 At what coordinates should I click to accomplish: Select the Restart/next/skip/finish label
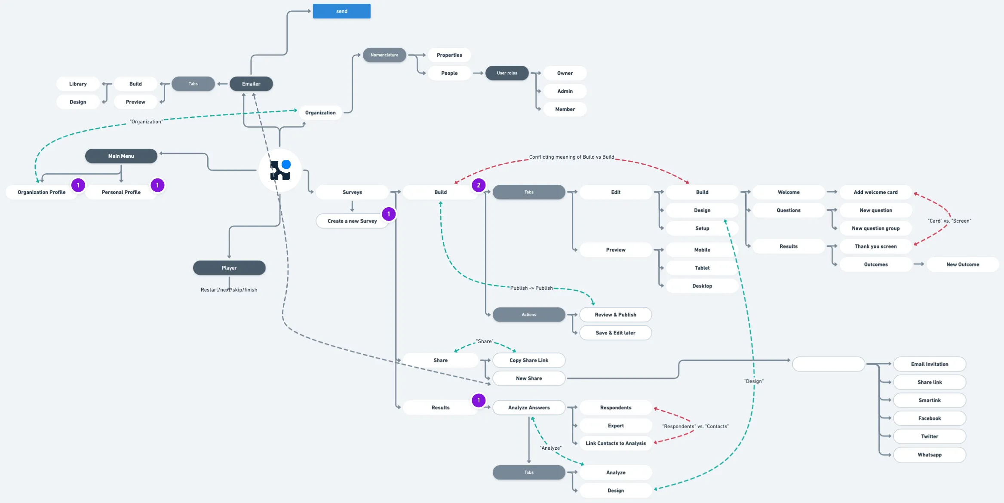click(229, 290)
